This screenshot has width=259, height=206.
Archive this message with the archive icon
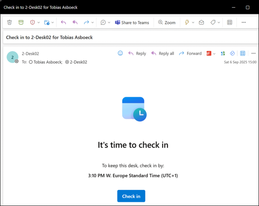tap(21, 22)
